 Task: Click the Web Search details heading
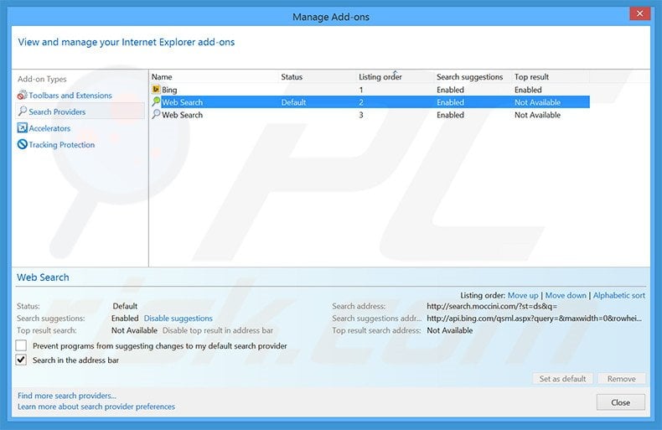tap(43, 277)
